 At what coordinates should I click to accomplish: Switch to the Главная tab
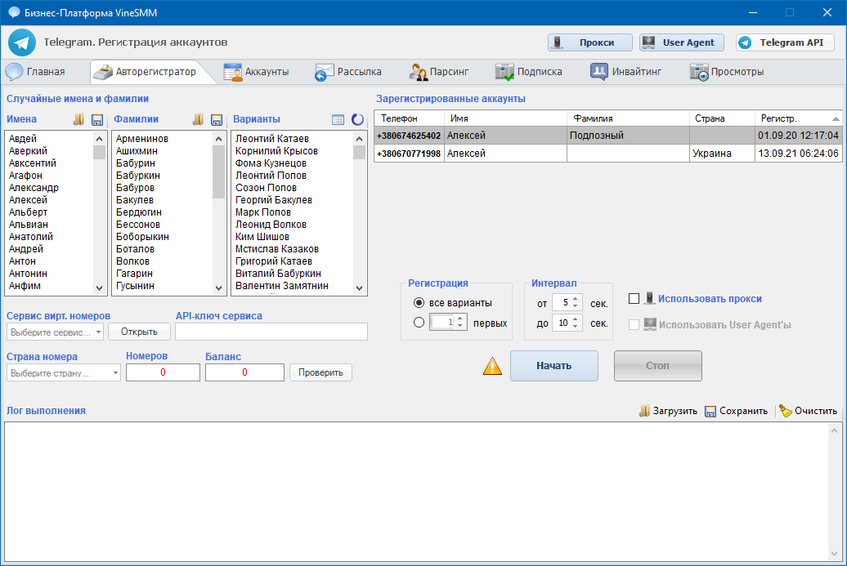point(36,72)
